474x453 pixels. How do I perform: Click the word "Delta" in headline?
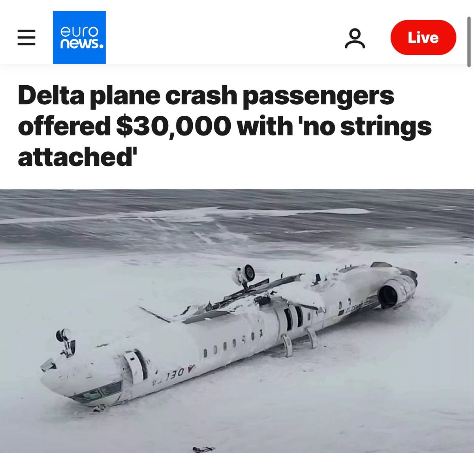tap(51, 95)
